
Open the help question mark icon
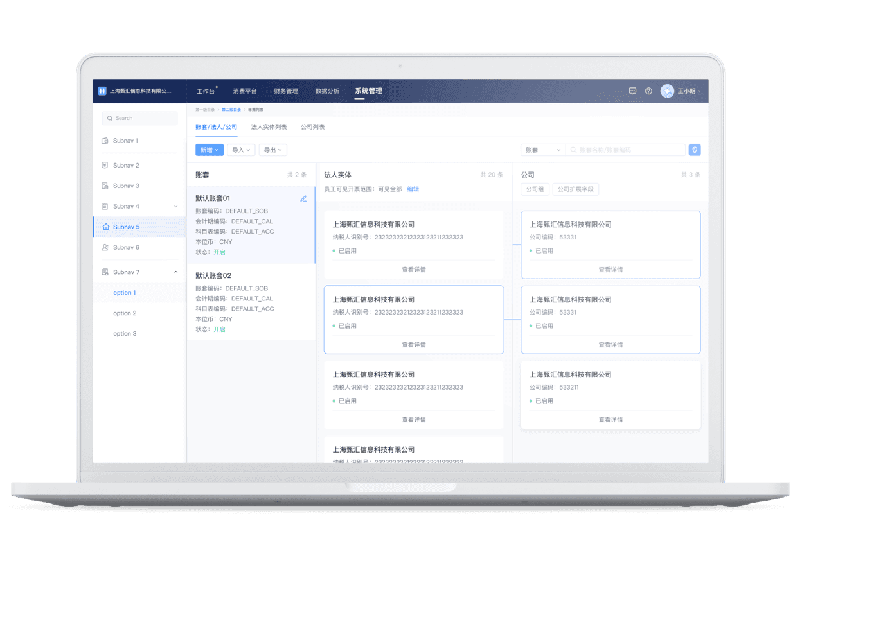point(648,91)
